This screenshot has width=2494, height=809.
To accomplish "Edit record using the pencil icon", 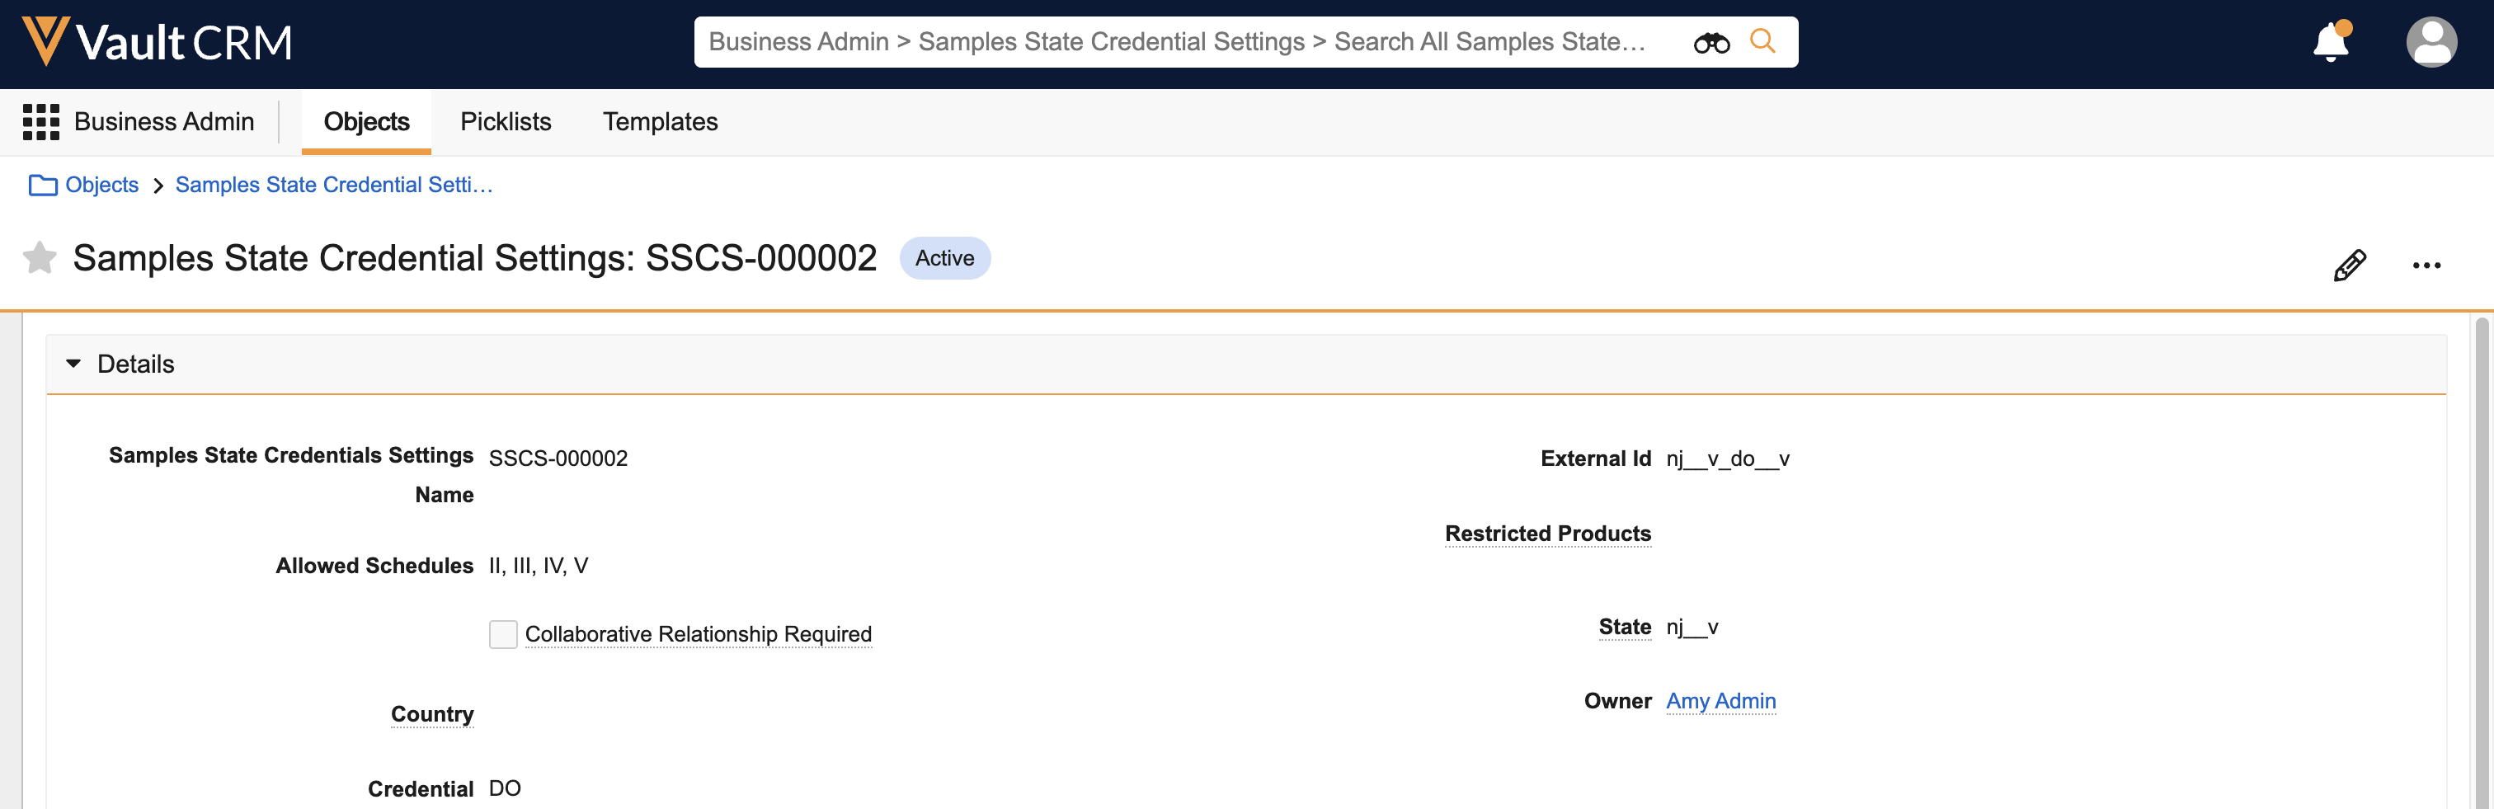I will click(2349, 266).
